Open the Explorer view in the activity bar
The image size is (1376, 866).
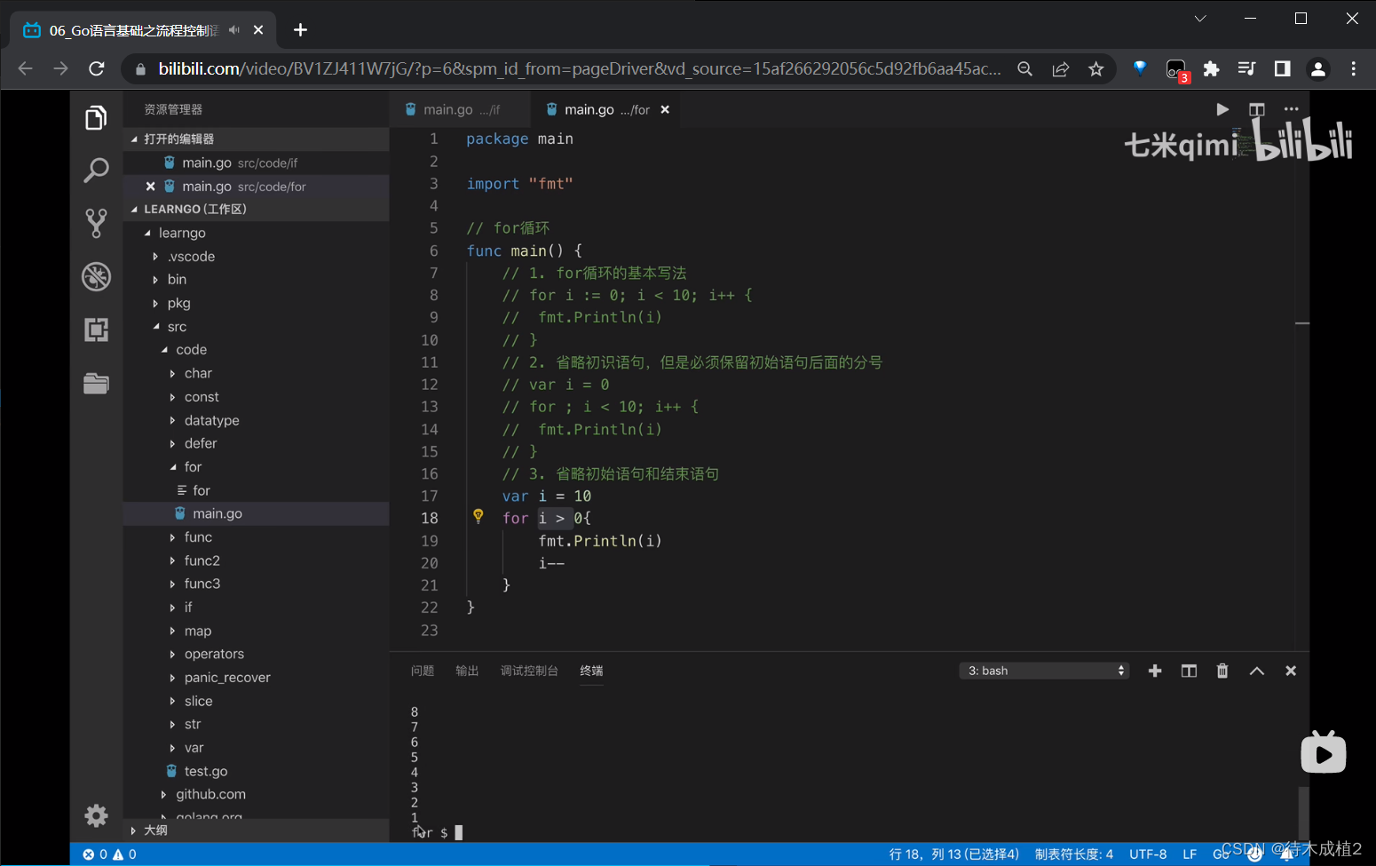(x=96, y=118)
